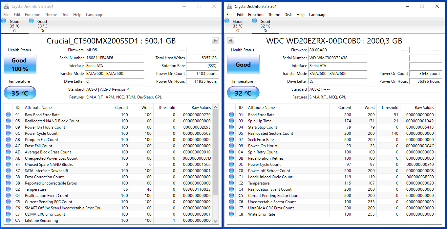Click vertical scrollbar thumb in left attribute list
Screen dimensions: 447x229
click(x=216, y=152)
